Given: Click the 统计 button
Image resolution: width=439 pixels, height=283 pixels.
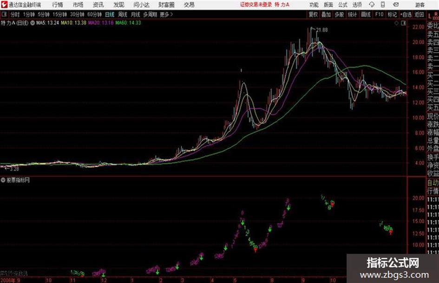Looking at the screenshot, I should click(353, 14).
